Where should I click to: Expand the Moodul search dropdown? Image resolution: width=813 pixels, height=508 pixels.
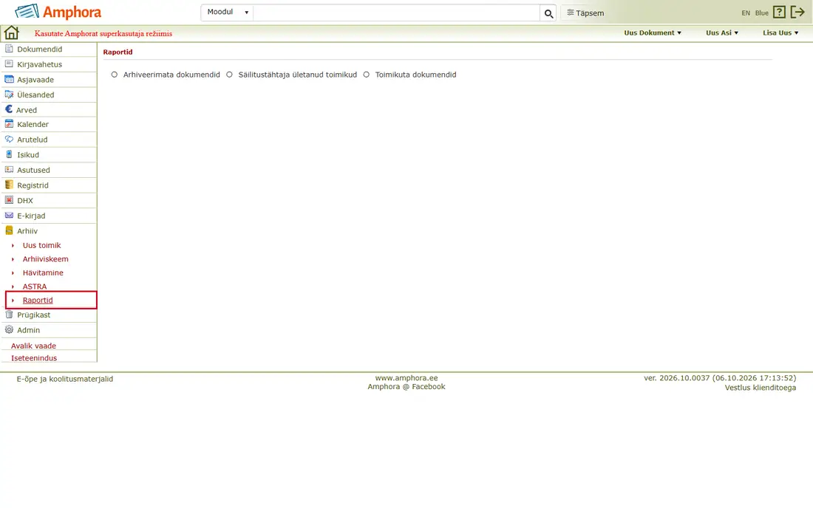click(228, 13)
